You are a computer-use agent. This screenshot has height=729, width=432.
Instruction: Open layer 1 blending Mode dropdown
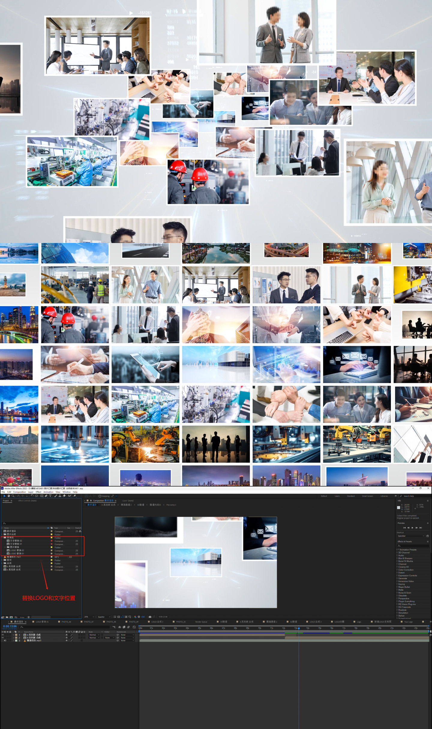pos(94,635)
